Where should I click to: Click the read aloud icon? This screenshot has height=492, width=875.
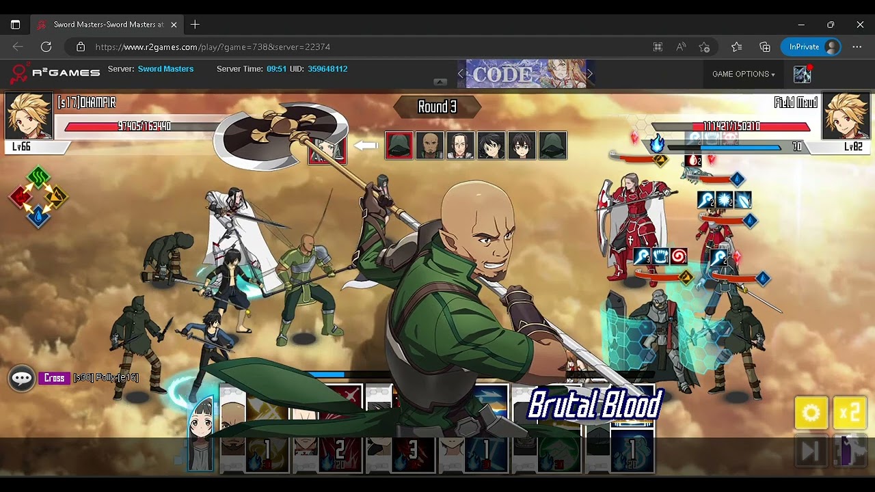(681, 47)
